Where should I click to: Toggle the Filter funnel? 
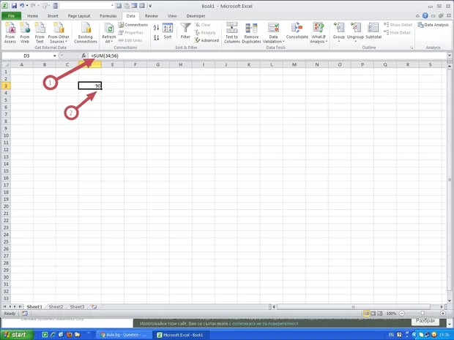pos(185,31)
